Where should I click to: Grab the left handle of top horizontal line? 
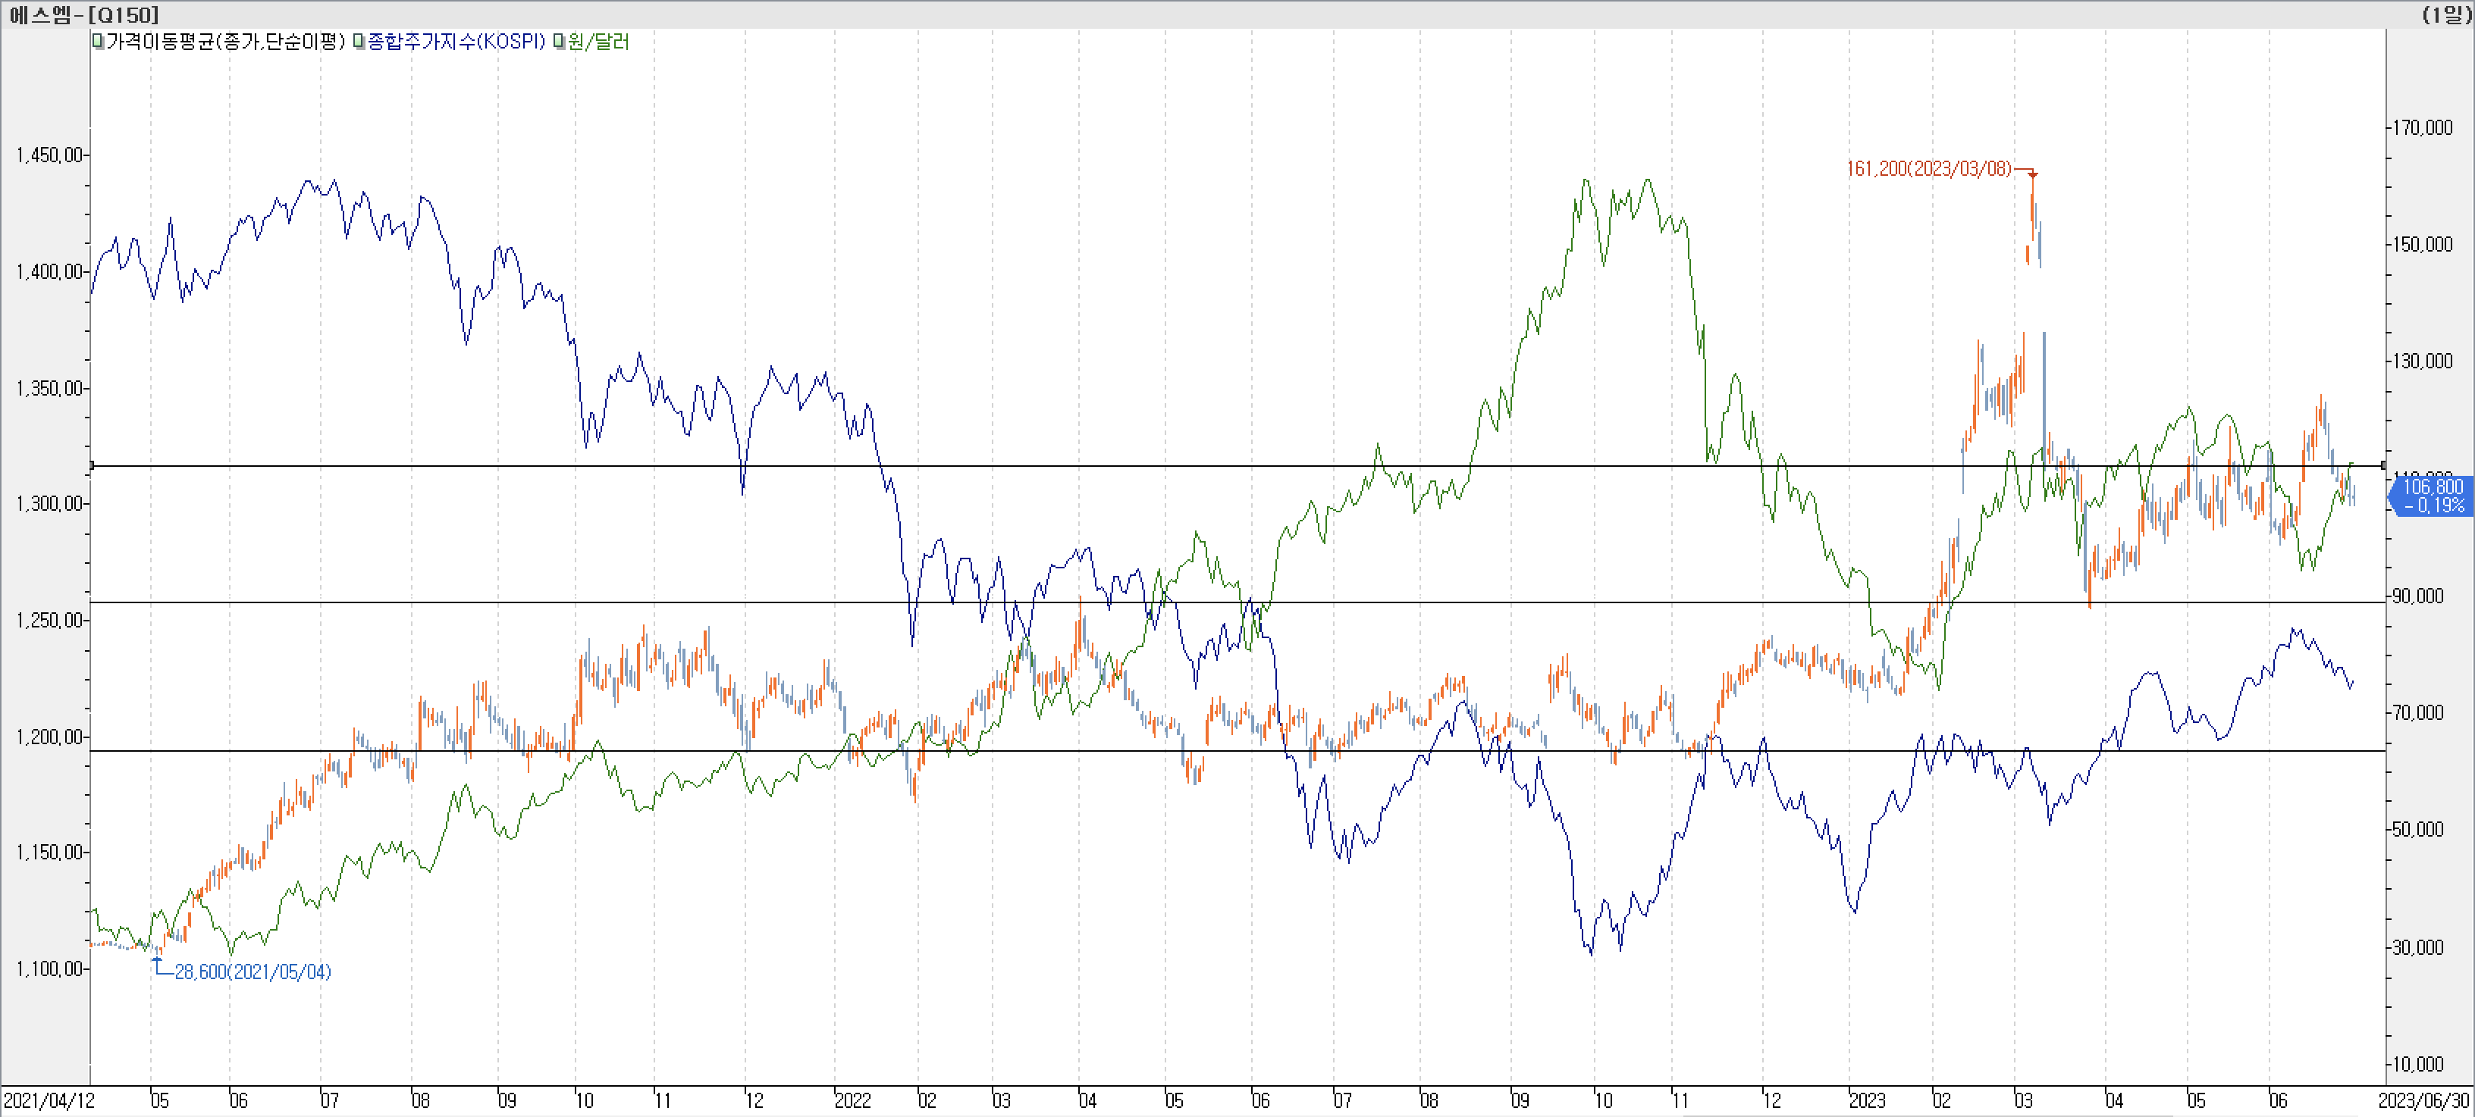(x=91, y=465)
